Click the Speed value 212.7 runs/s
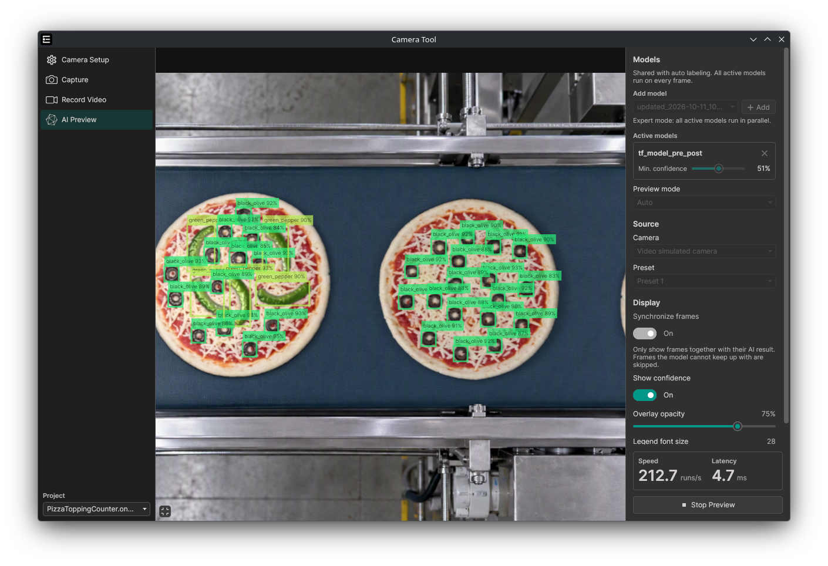The height and width of the screenshot is (566, 828). coord(670,476)
